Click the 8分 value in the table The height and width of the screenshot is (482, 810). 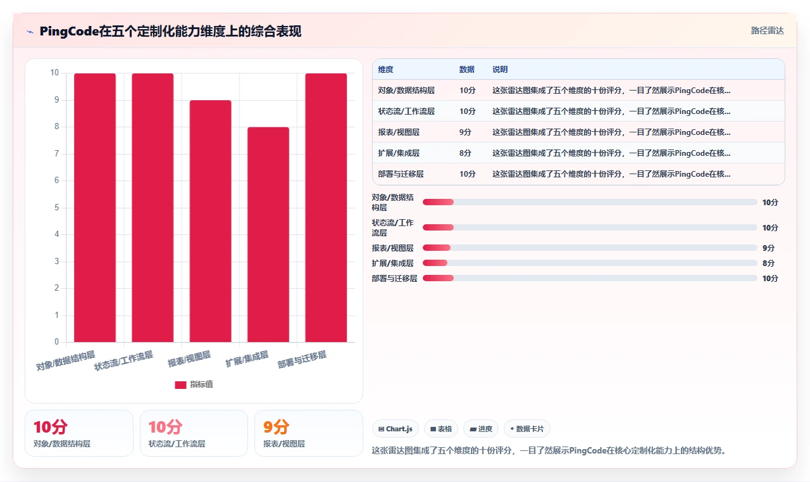pos(465,153)
